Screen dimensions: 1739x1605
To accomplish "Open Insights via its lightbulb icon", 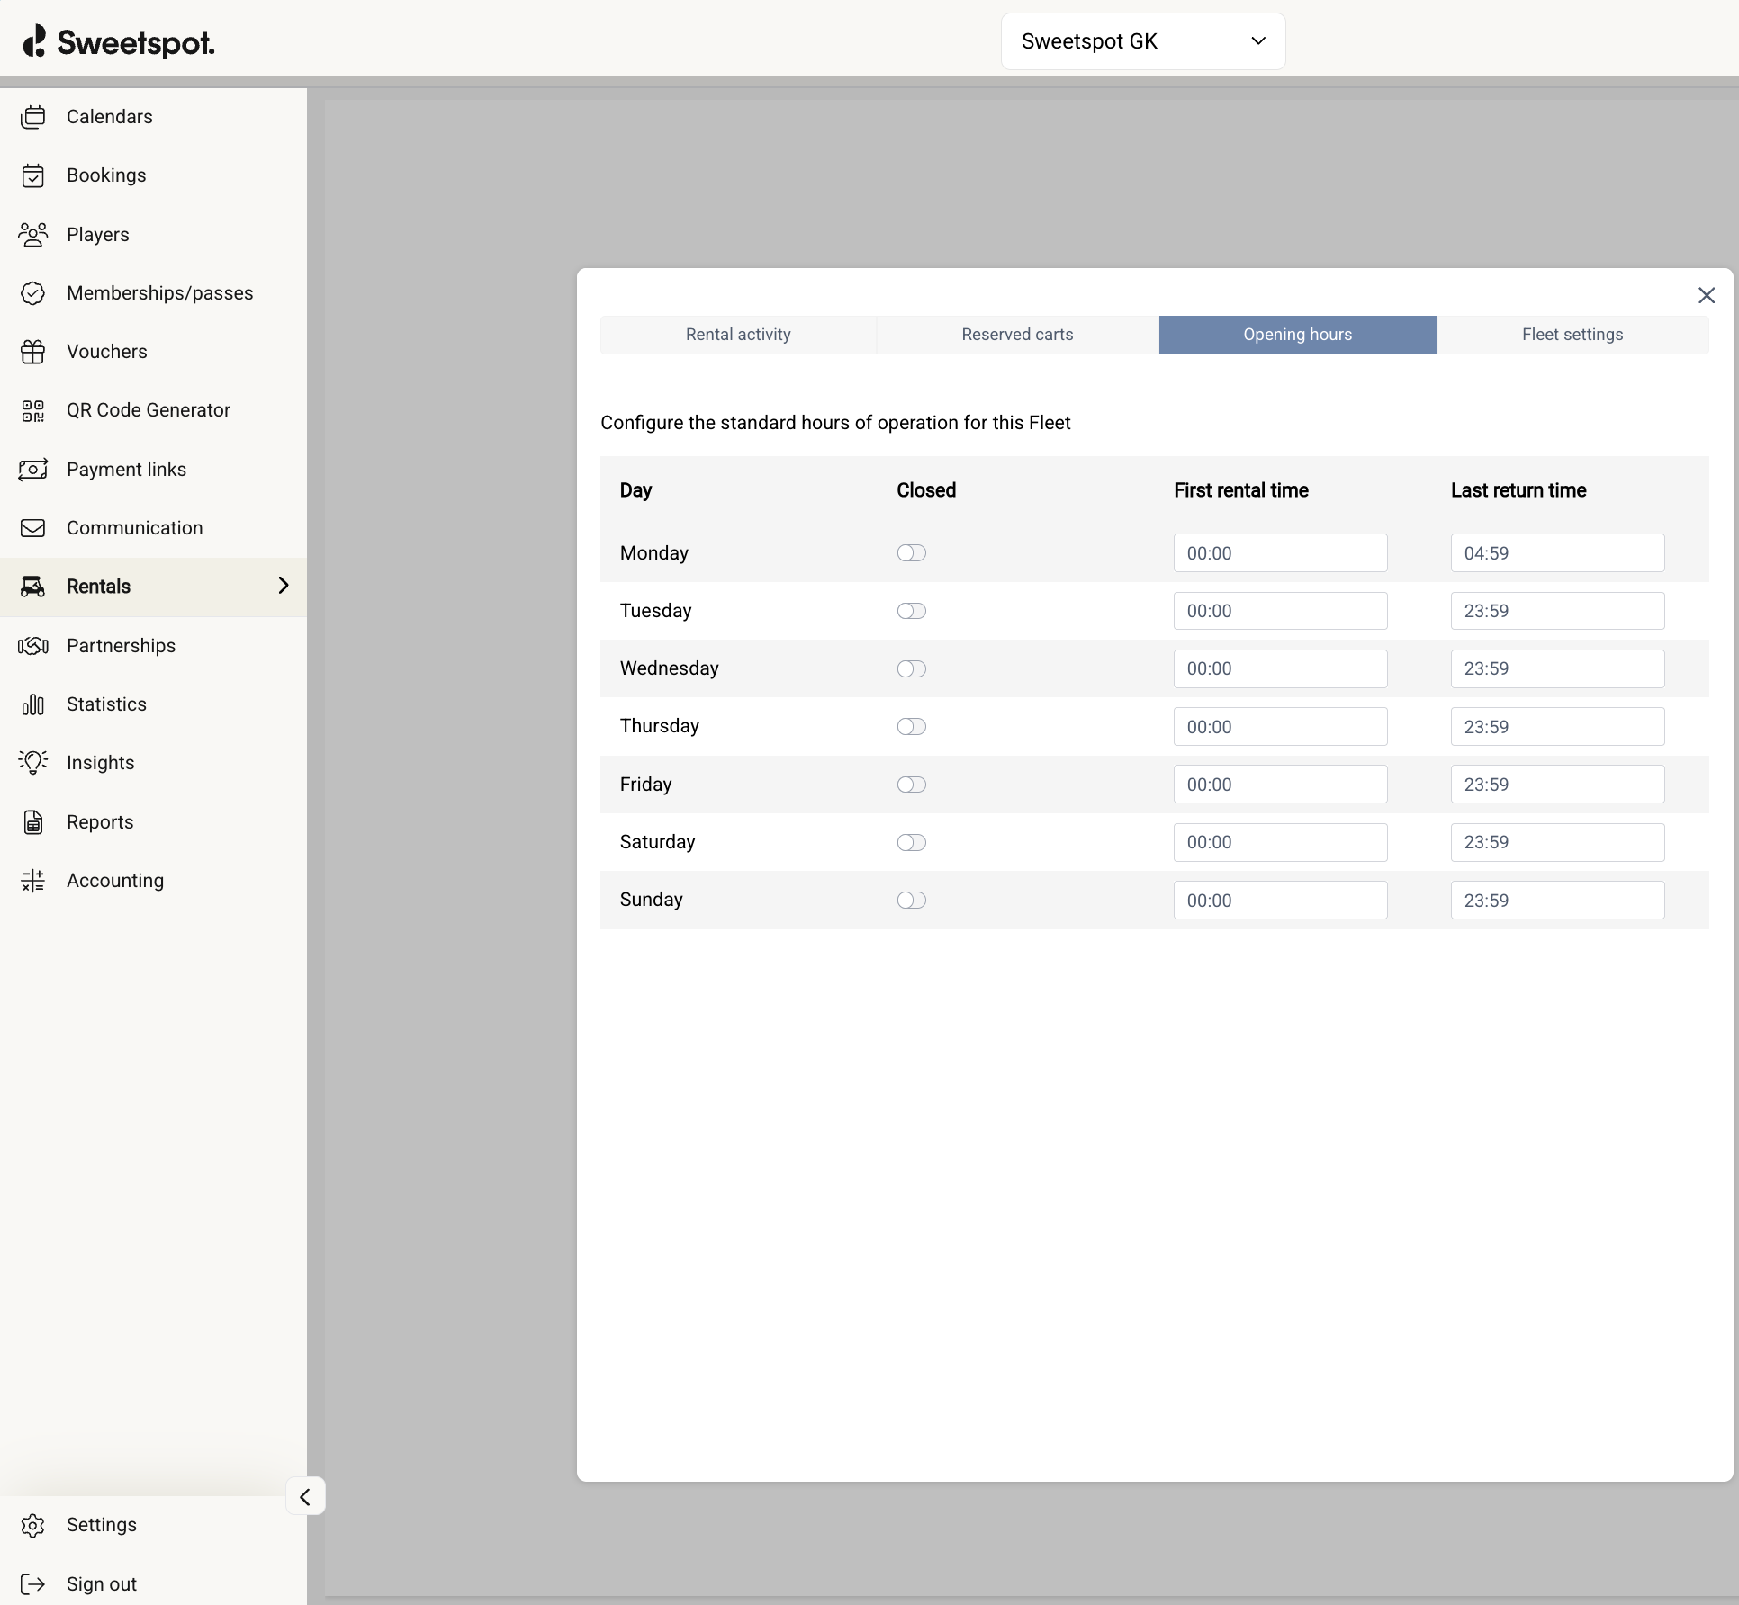I will tap(33, 763).
